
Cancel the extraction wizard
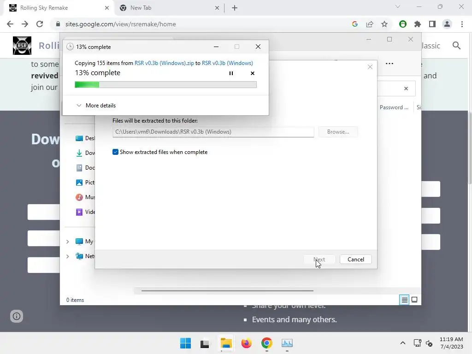click(x=355, y=260)
